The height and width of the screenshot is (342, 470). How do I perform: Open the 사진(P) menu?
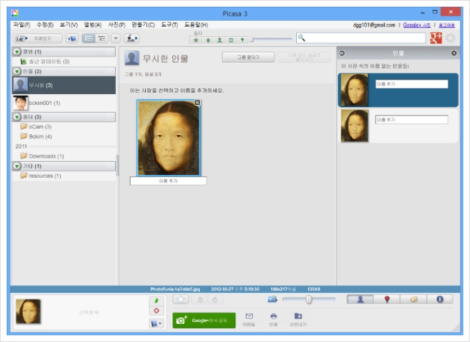(x=116, y=25)
